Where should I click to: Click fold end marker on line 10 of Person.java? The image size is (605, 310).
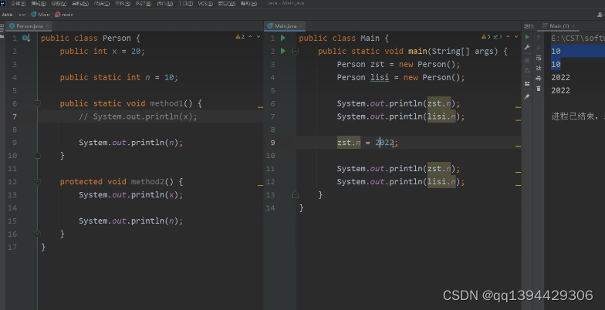37,156
